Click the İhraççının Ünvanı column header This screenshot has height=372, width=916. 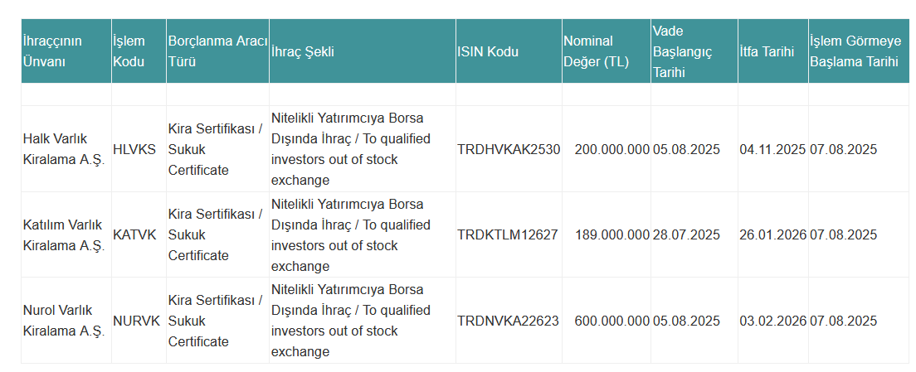tap(66, 51)
